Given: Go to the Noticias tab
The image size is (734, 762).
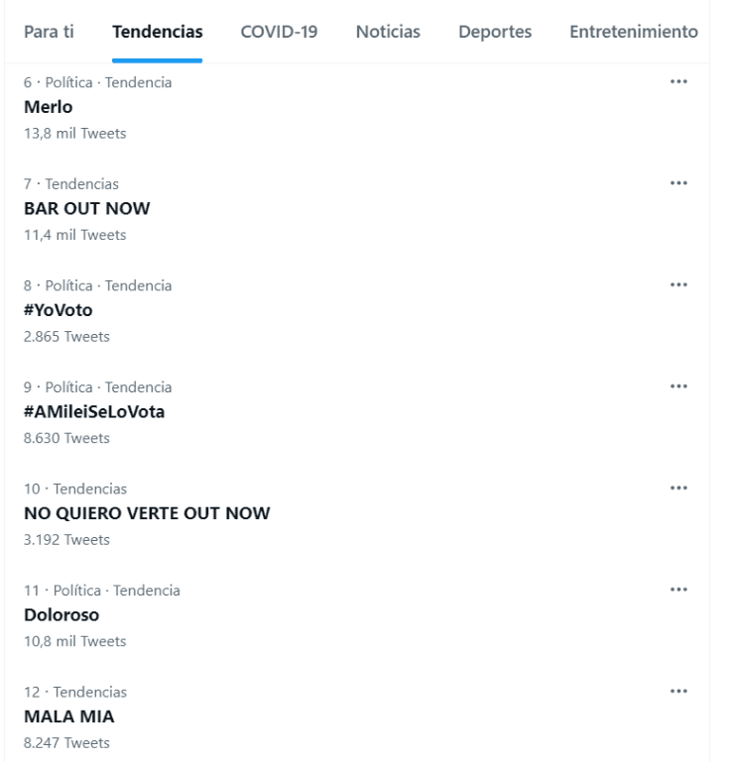Looking at the screenshot, I should 388,33.
